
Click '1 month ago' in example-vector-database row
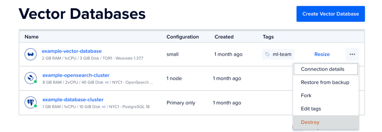[228, 54]
